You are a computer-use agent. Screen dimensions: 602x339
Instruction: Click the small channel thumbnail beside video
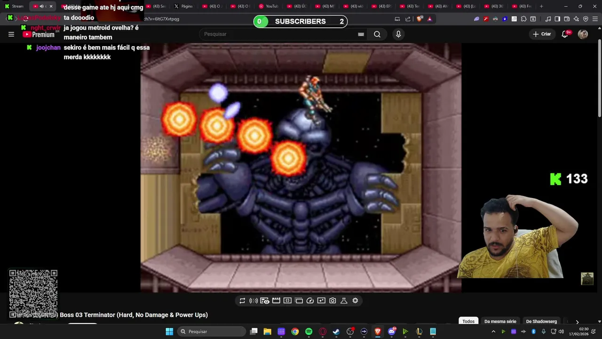(587, 279)
